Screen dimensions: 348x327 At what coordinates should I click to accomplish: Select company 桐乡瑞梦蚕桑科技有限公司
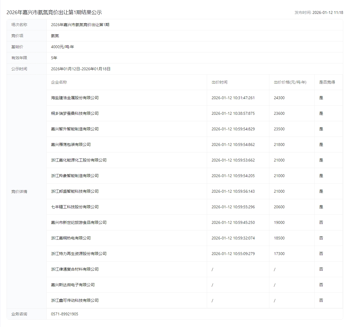75,113
